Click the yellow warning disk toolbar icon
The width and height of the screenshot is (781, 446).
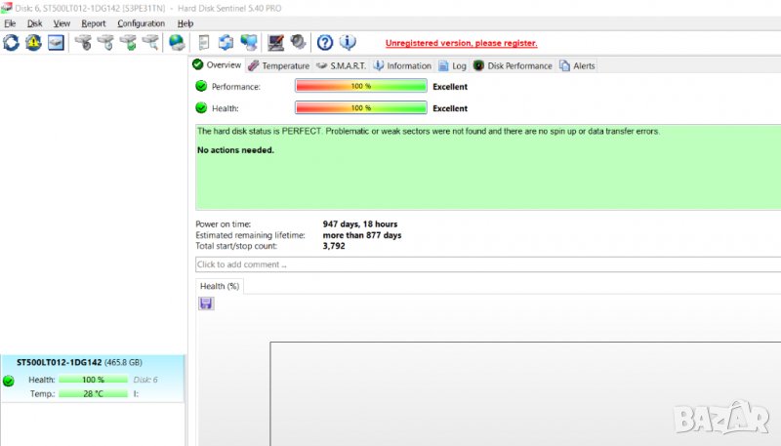34,42
